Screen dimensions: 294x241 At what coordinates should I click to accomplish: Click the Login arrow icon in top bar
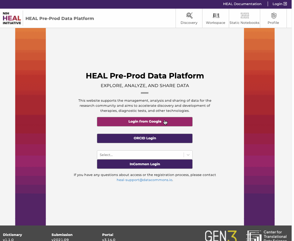point(285,4)
